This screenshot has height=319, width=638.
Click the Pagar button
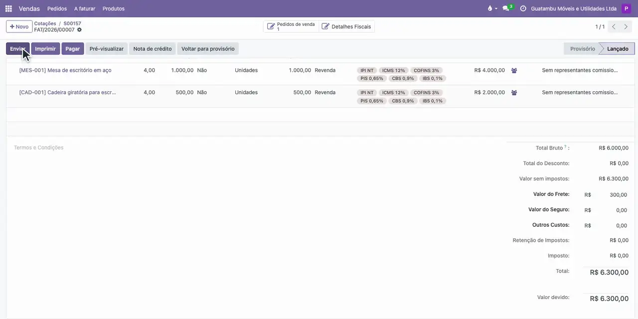(x=73, y=49)
